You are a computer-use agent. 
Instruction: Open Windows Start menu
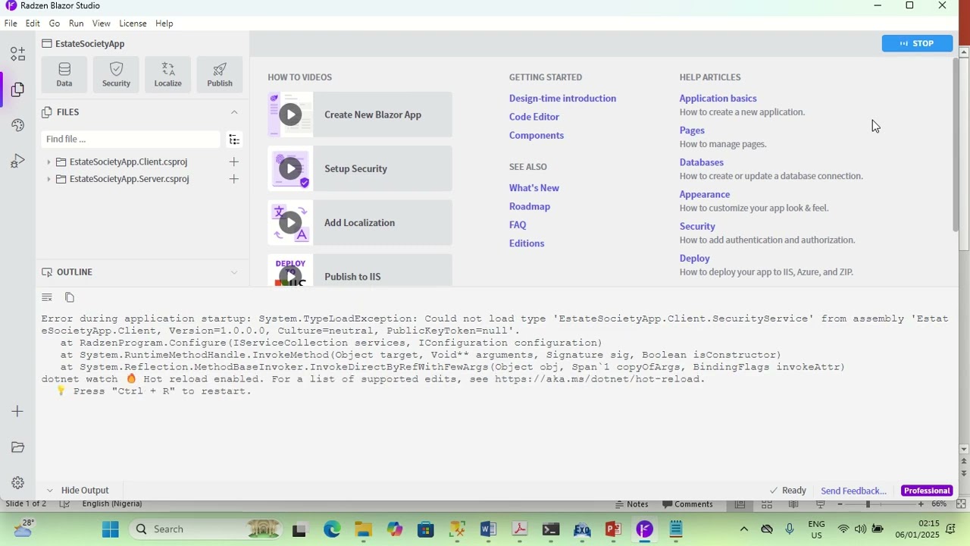(x=111, y=529)
